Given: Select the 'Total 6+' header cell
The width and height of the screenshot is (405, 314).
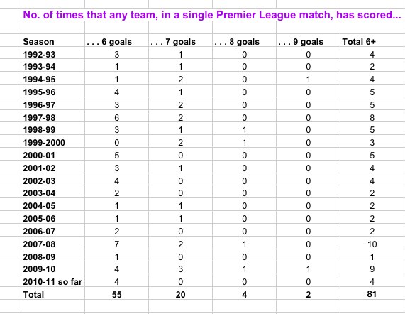Looking at the screenshot, I should pyautogui.click(x=372, y=41).
